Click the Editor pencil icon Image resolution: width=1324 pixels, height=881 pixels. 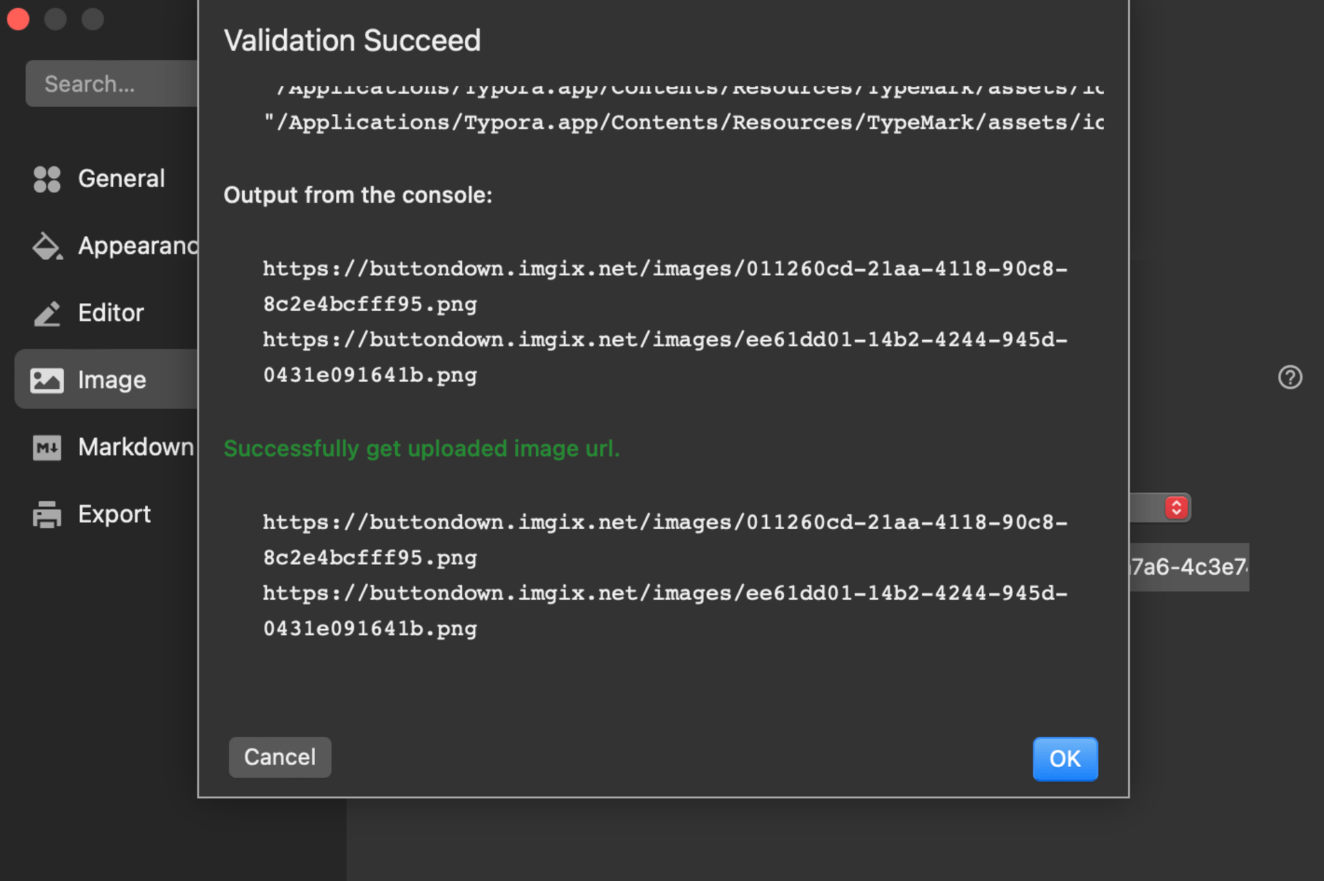click(47, 313)
